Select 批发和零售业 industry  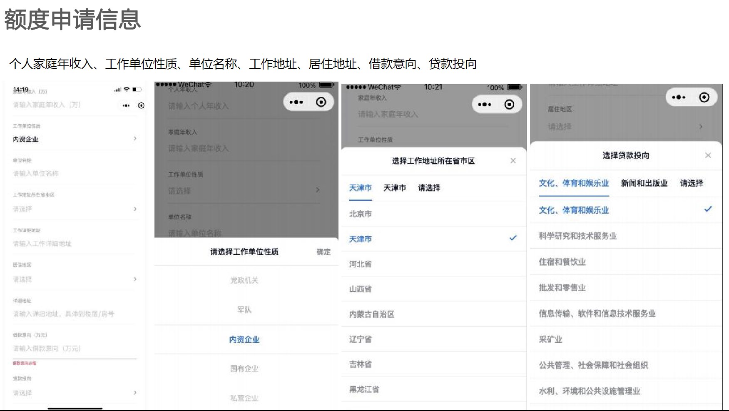626,288
